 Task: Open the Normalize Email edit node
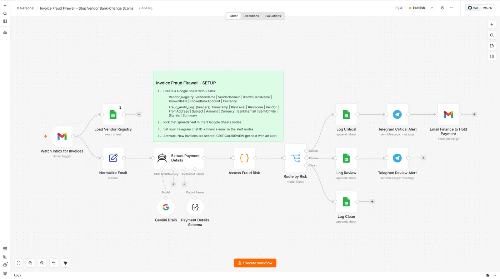point(113,158)
